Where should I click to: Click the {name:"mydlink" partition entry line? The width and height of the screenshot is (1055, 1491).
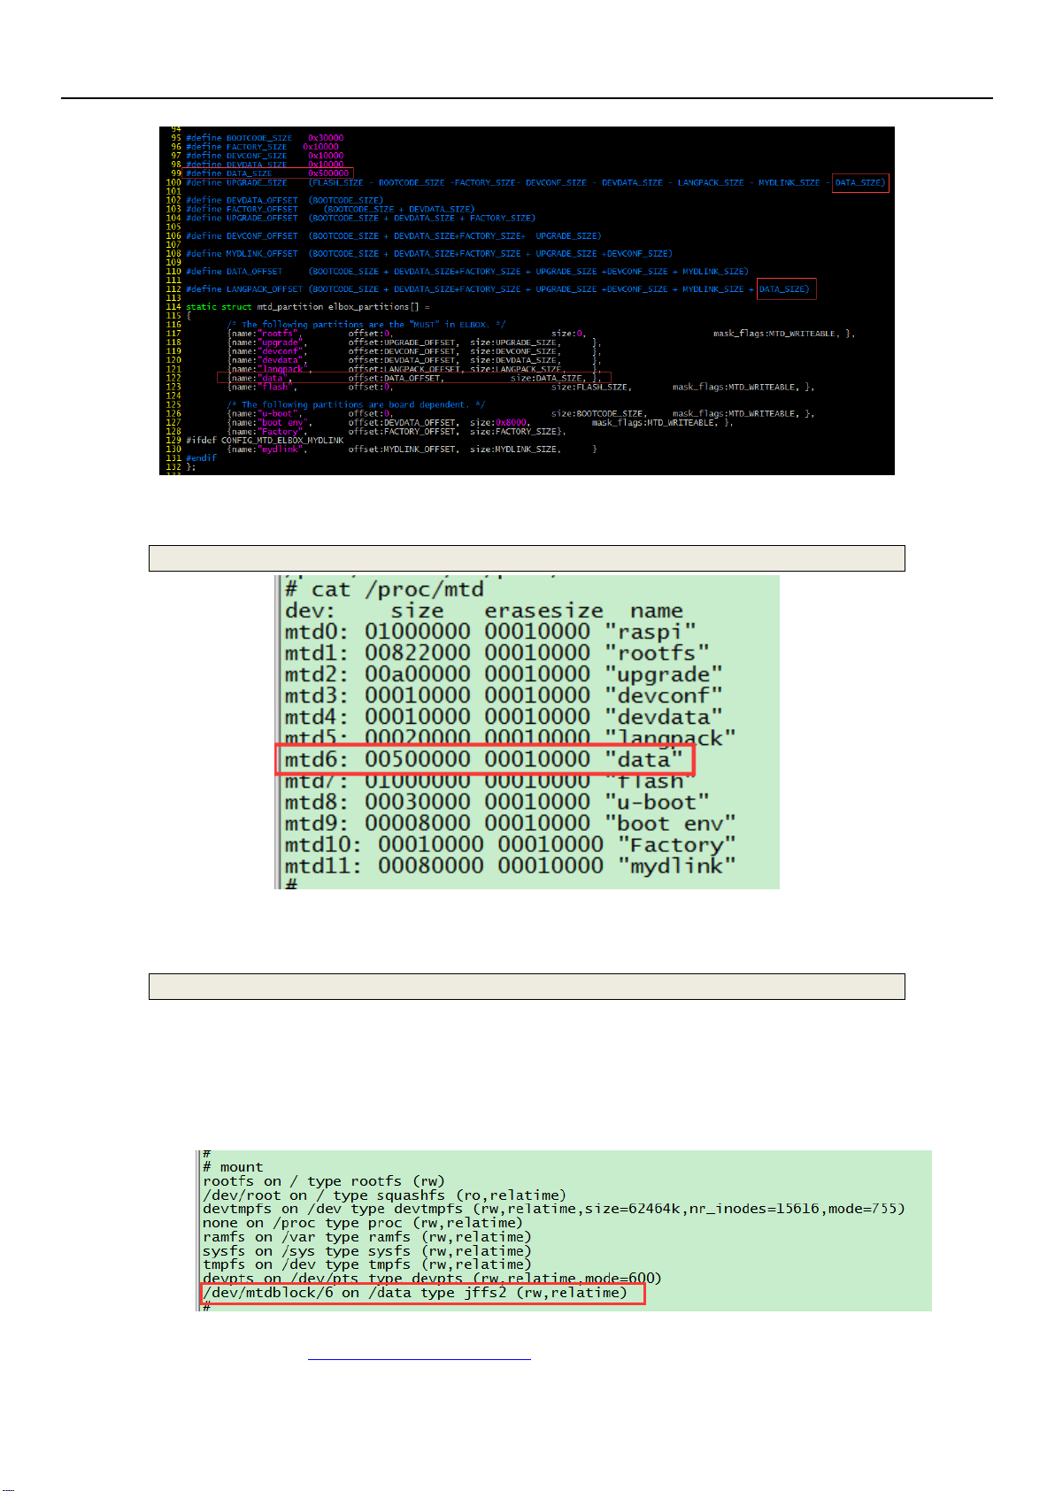[x=412, y=449]
